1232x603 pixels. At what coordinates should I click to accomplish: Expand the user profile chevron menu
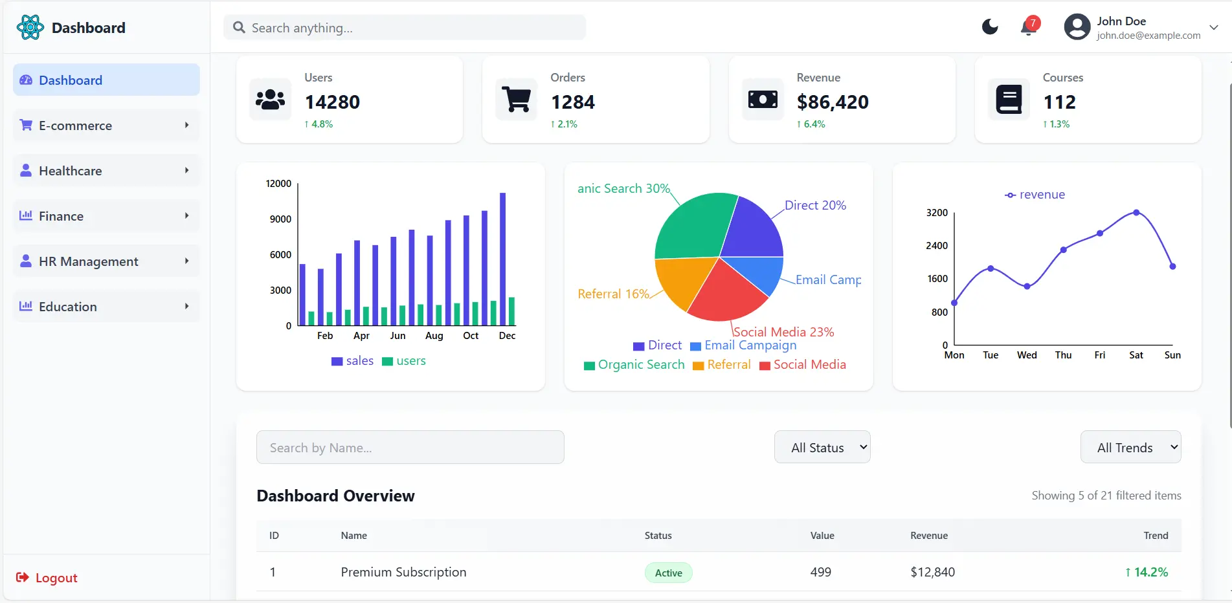pos(1214,27)
